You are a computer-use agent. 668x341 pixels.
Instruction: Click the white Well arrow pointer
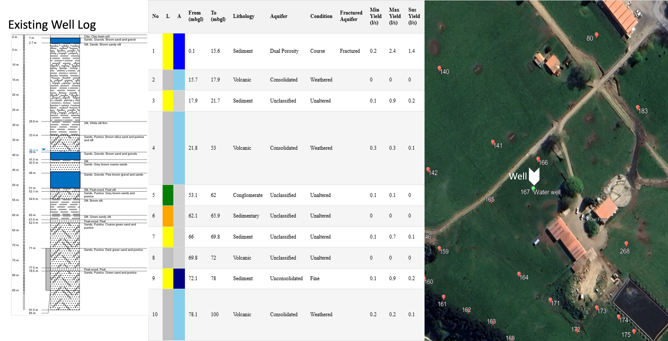[x=534, y=177]
